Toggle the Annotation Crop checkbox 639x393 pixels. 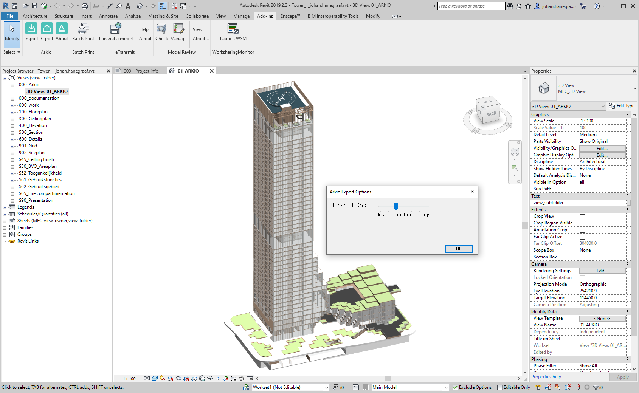[x=582, y=230]
